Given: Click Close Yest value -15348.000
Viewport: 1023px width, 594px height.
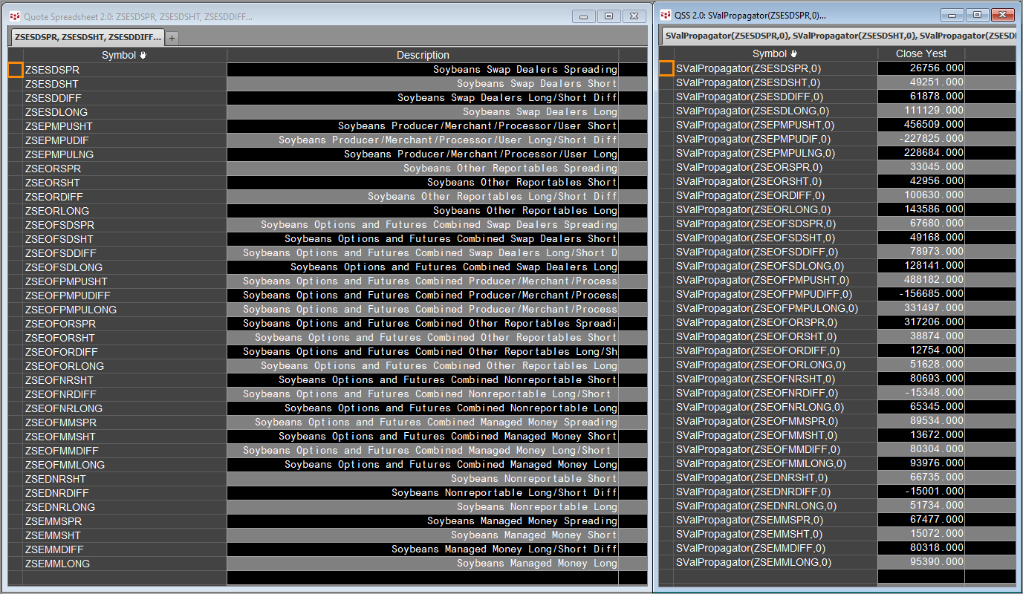Looking at the screenshot, I should point(920,393).
